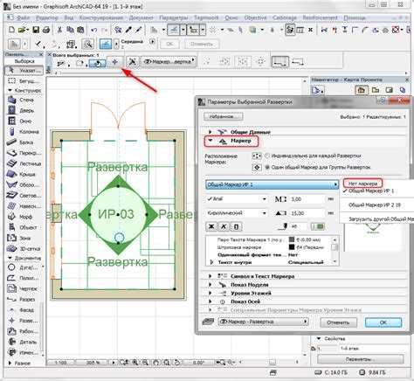Image resolution: width=414 pixels, height=381 pixels.
Task: Click the Параметры button in Navigator
Action: pyautogui.click(x=361, y=359)
